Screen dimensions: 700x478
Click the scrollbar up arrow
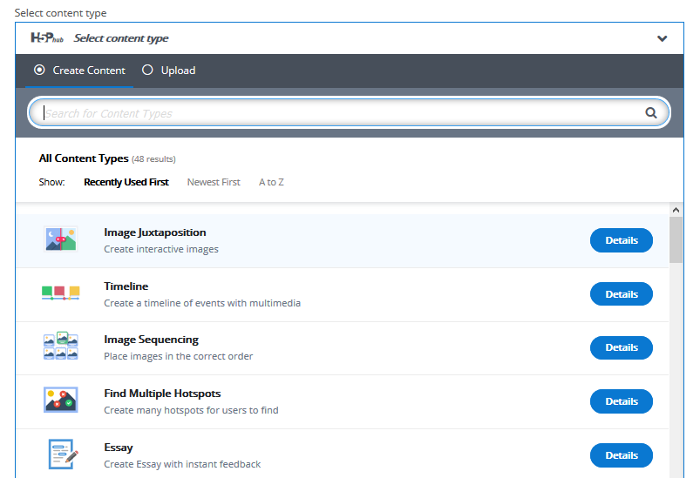676,210
